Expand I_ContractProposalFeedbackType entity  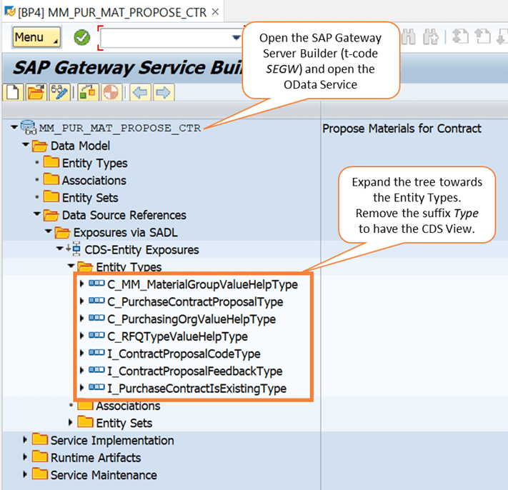click(x=82, y=371)
